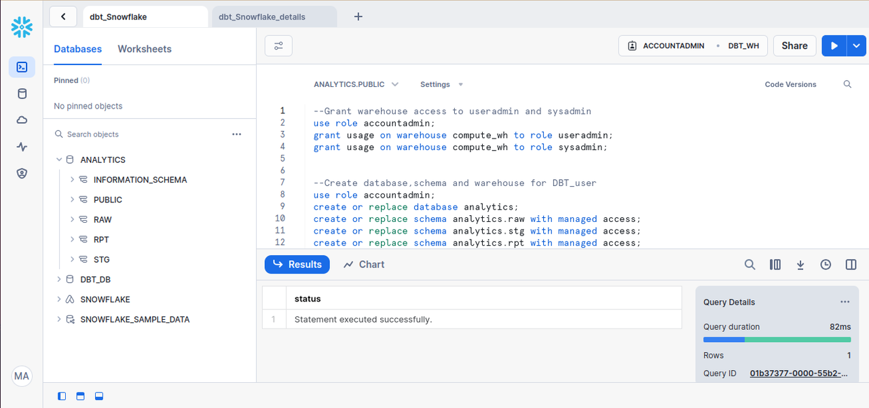Switch to dbt_Snowflake_details tab
This screenshot has height=408, width=869.
point(274,16)
